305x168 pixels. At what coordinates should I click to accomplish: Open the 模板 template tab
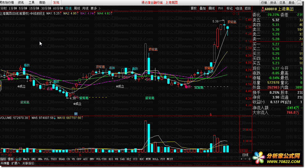point(11,159)
